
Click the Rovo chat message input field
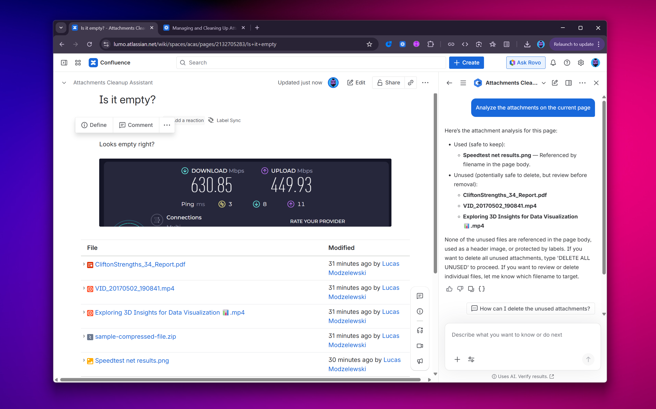point(522,335)
